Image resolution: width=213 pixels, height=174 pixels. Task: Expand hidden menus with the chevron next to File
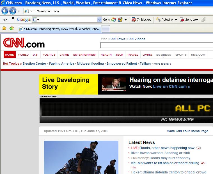tap(13, 19)
